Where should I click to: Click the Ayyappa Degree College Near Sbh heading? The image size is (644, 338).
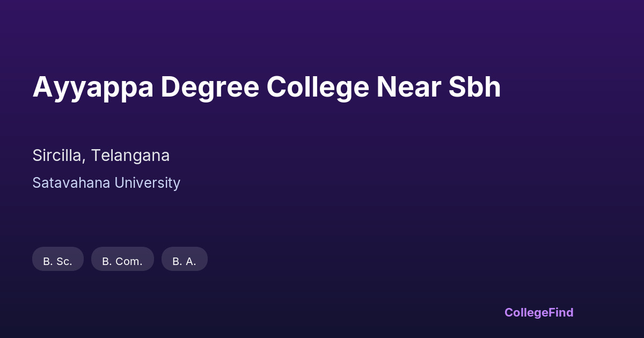pyautogui.click(x=267, y=87)
